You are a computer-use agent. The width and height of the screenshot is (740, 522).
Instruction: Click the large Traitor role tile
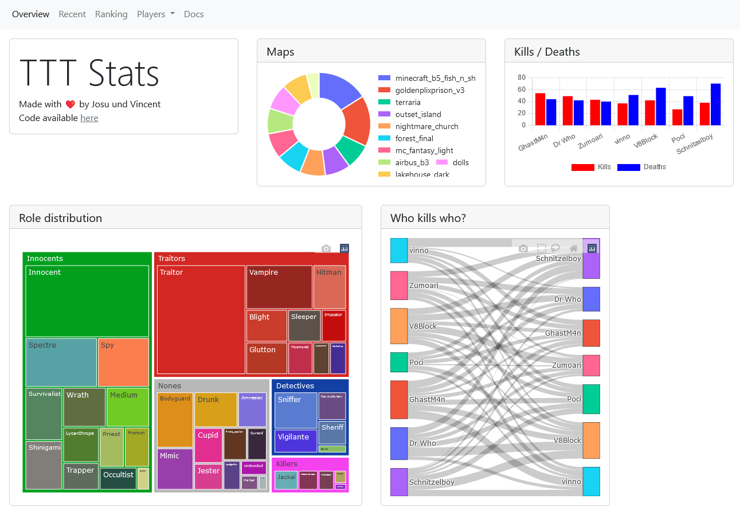201,320
